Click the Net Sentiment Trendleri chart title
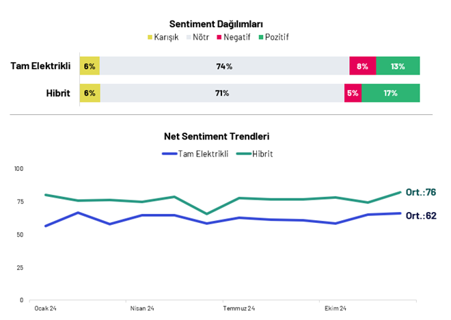 point(217,137)
